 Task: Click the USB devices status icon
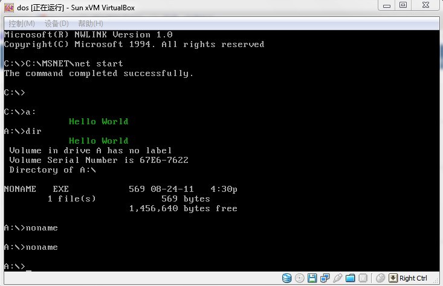338,278
